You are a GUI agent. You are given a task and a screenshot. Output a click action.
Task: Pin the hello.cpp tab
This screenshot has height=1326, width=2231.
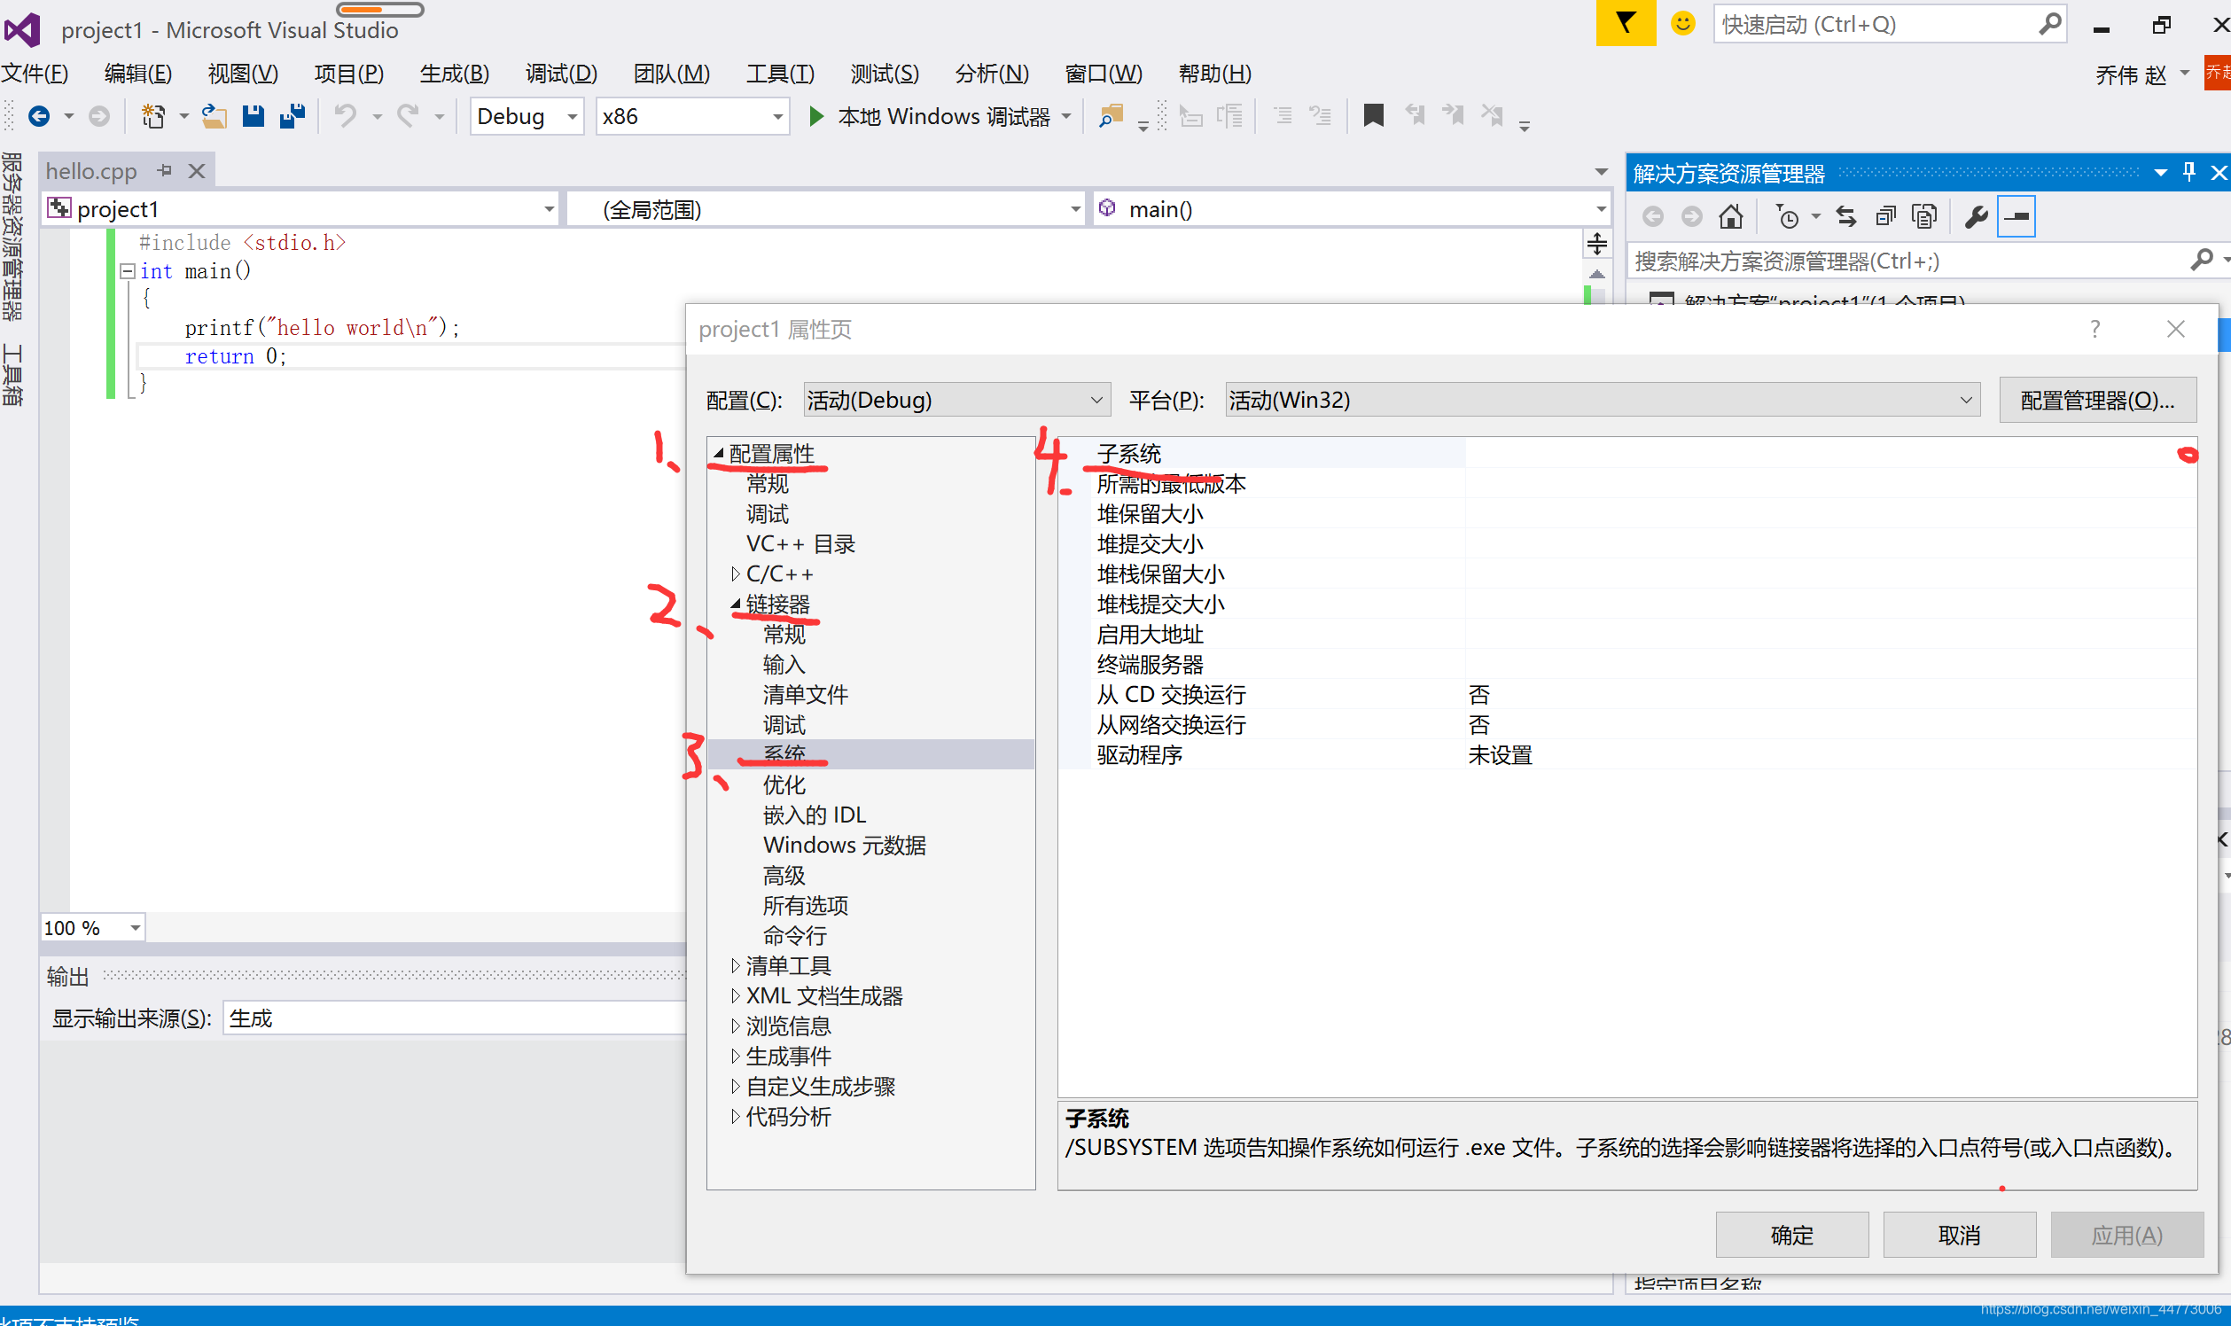coord(163,170)
